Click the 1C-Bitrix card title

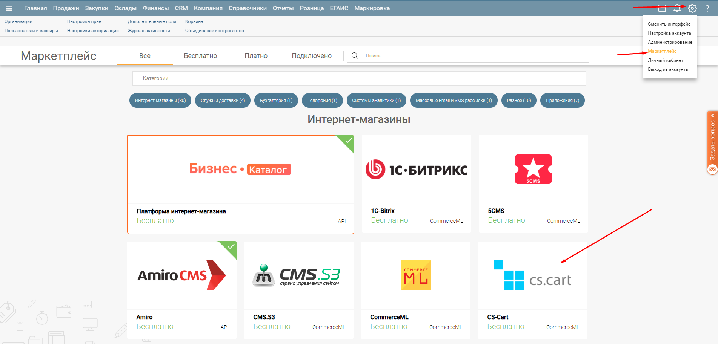coord(383,211)
